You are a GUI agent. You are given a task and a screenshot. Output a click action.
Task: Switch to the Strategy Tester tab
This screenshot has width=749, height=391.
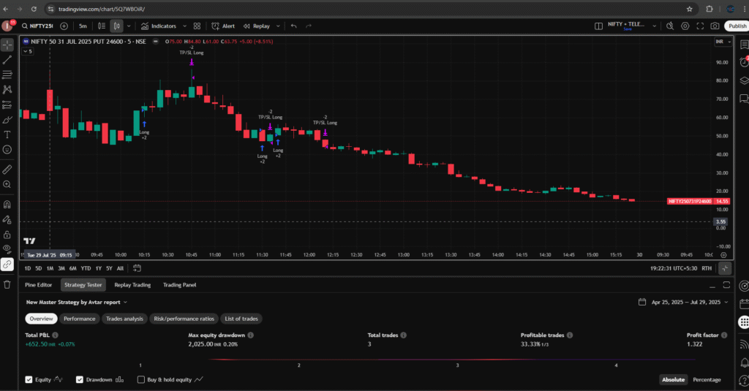coord(83,285)
